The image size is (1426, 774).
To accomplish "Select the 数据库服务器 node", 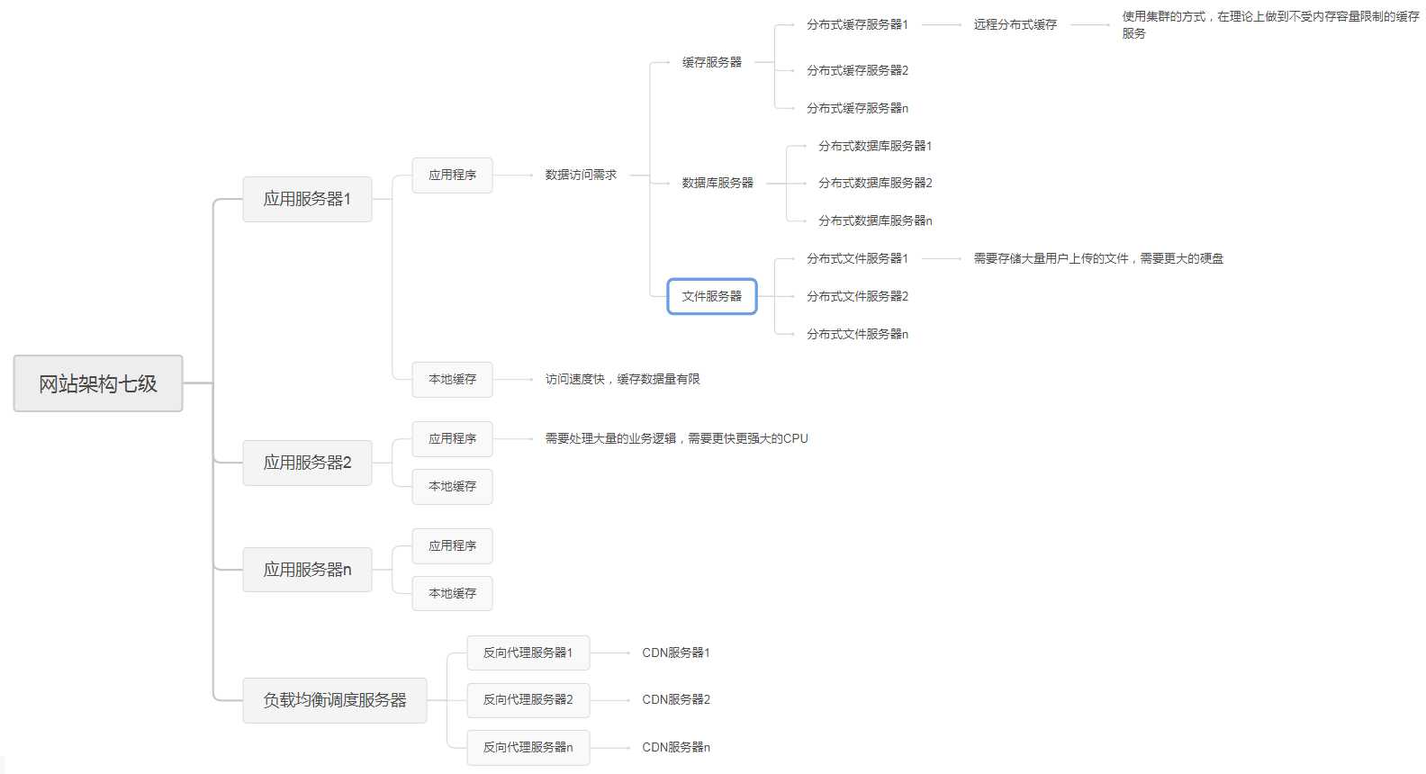I will pos(718,183).
